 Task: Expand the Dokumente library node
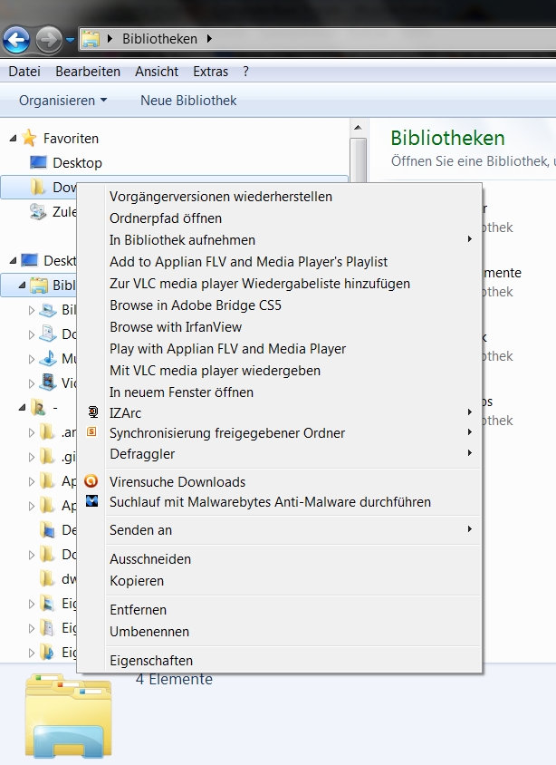click(31, 334)
